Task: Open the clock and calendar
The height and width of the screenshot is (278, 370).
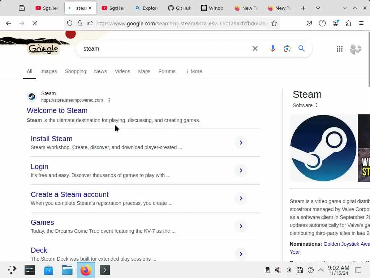Action: tap(338, 270)
